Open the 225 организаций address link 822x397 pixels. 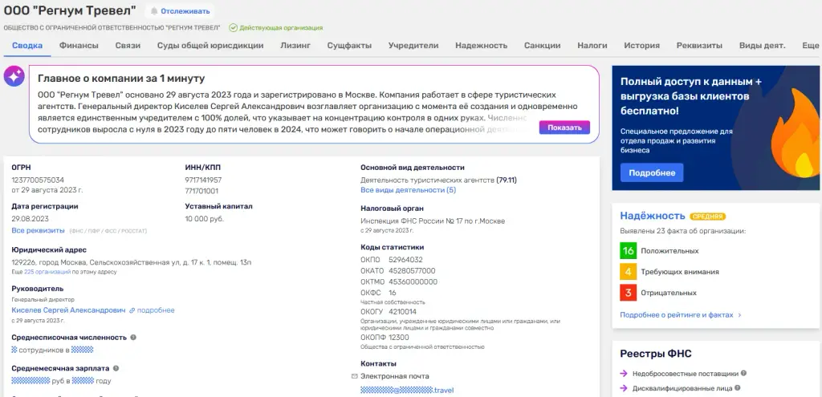click(47, 273)
